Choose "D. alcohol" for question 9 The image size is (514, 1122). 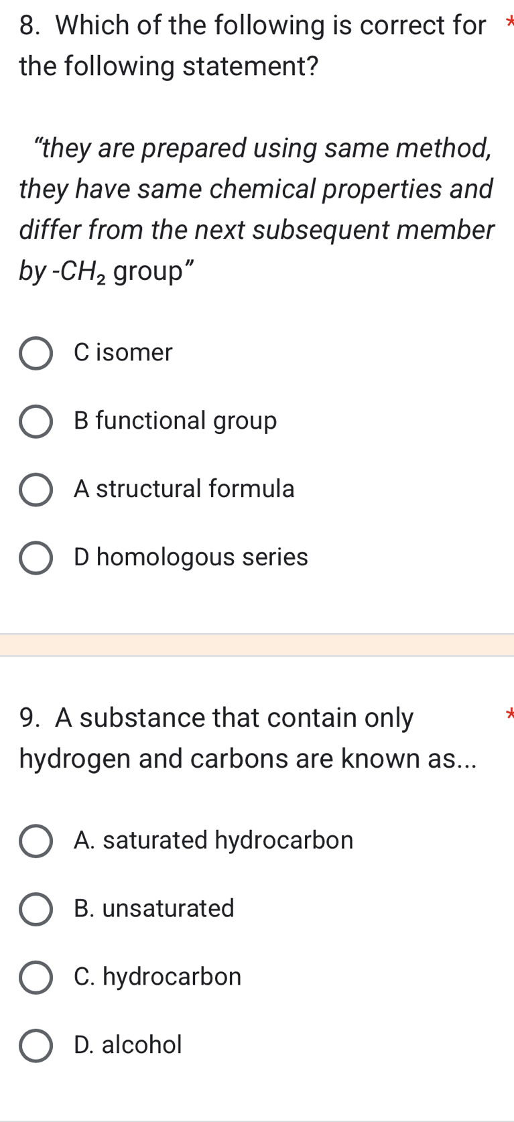point(36,1046)
